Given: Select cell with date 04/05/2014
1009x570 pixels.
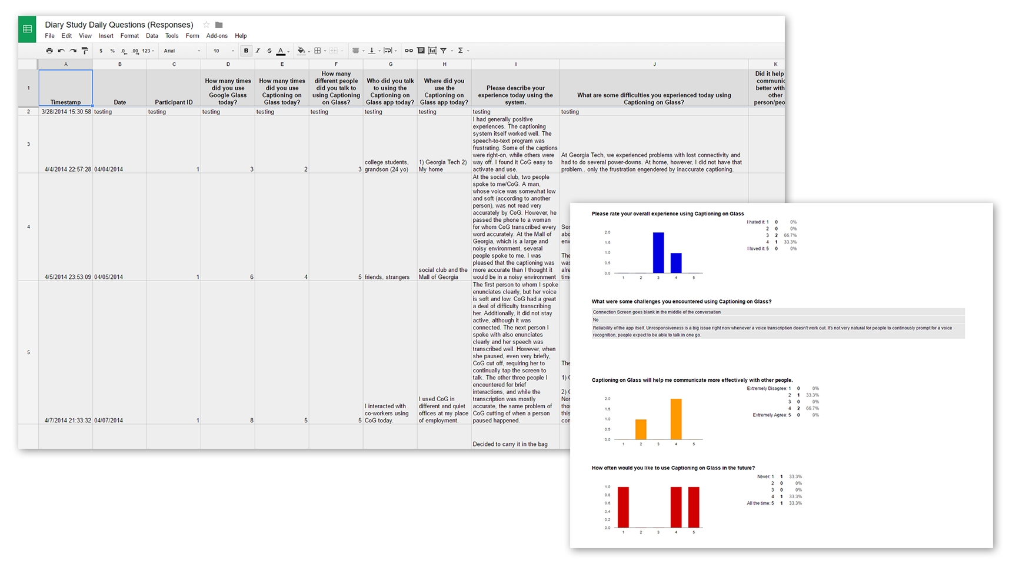Looking at the screenshot, I should coord(119,227).
